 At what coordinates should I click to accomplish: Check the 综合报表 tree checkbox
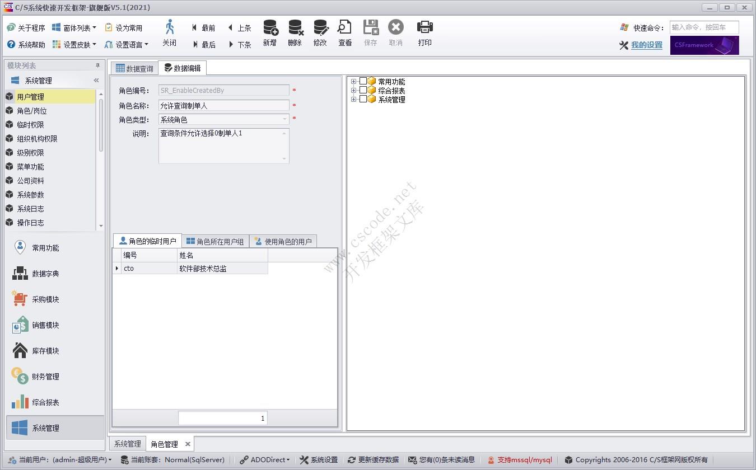(x=363, y=91)
